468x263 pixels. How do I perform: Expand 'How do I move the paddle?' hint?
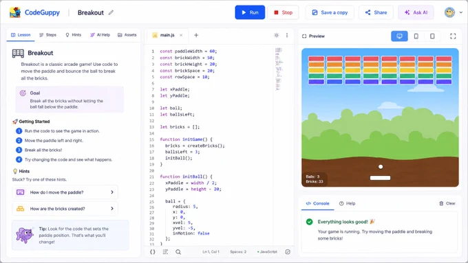(x=65, y=192)
